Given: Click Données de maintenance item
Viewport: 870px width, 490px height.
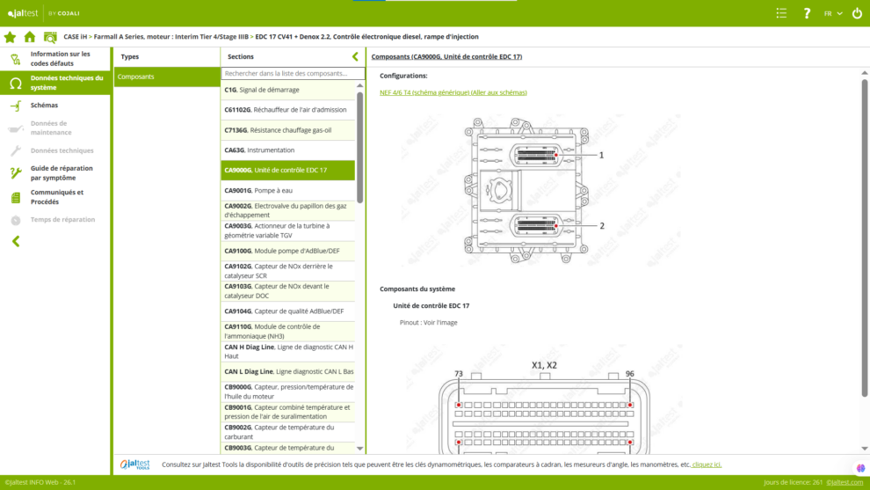Looking at the screenshot, I should click(55, 128).
